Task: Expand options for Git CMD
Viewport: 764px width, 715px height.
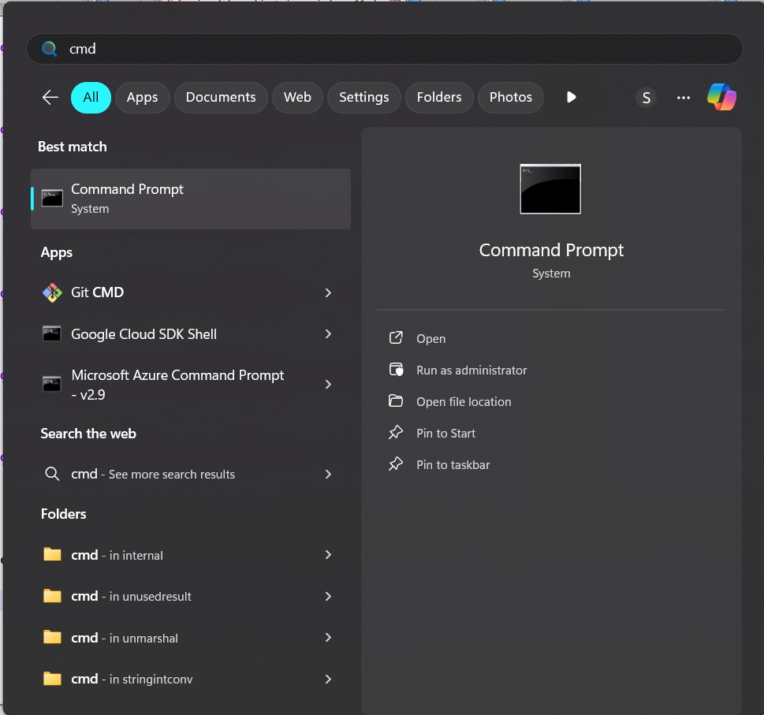Action: point(328,292)
